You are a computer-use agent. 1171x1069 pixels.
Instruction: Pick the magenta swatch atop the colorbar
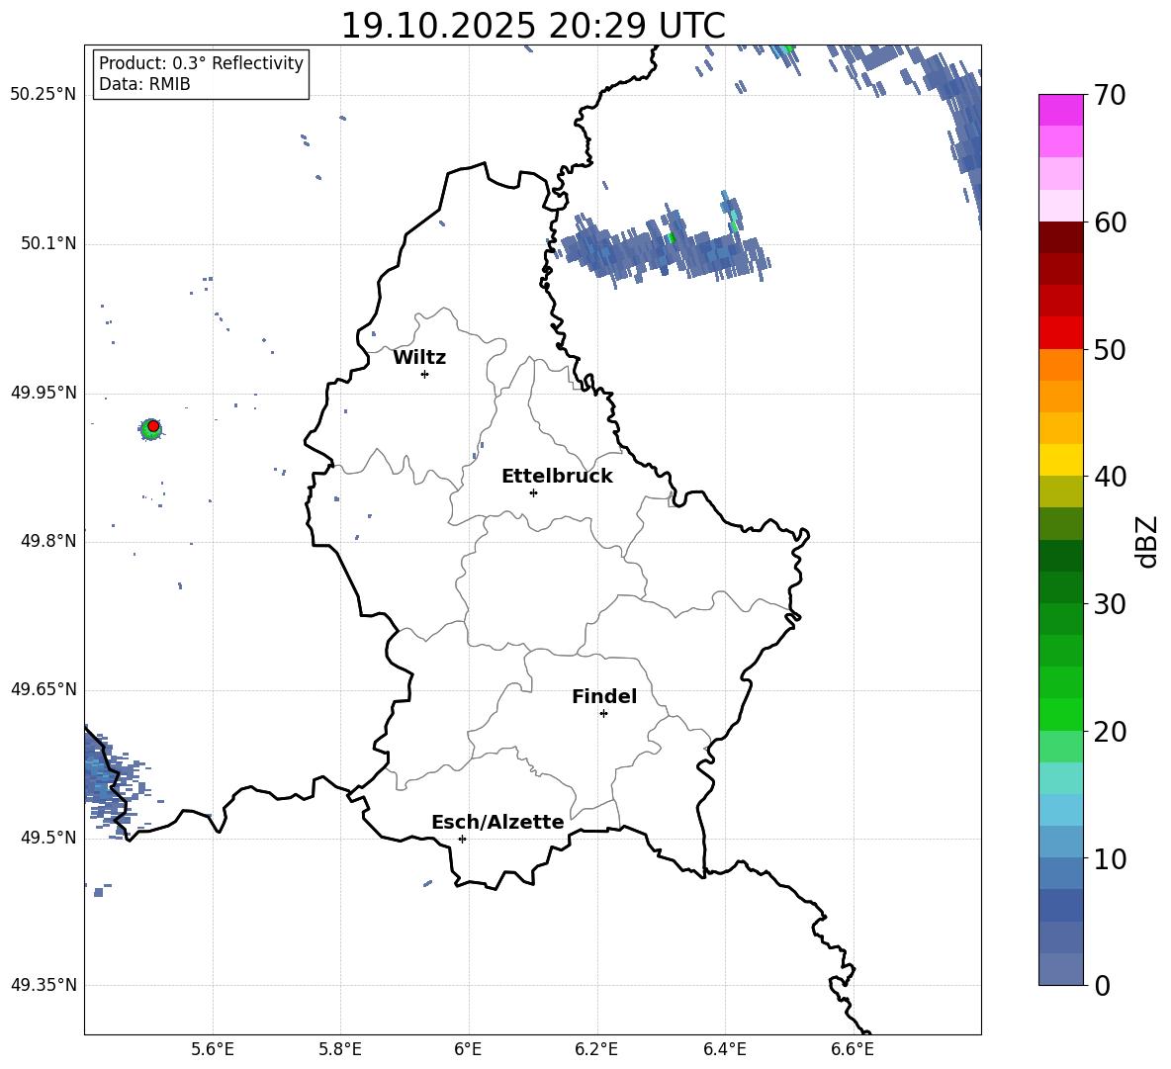(1061, 111)
